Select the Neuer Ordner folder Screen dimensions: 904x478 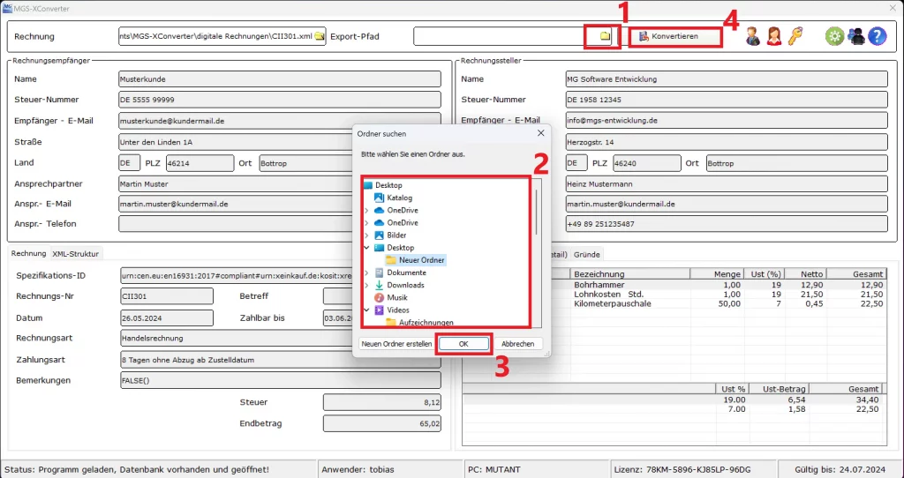[x=421, y=260]
